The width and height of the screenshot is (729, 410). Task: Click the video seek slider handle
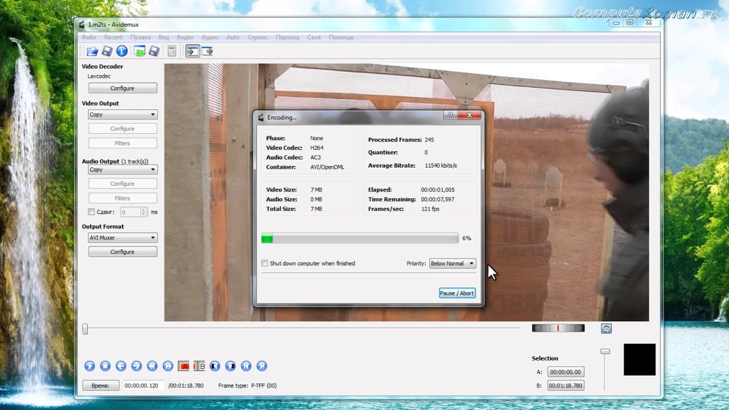[85, 329]
